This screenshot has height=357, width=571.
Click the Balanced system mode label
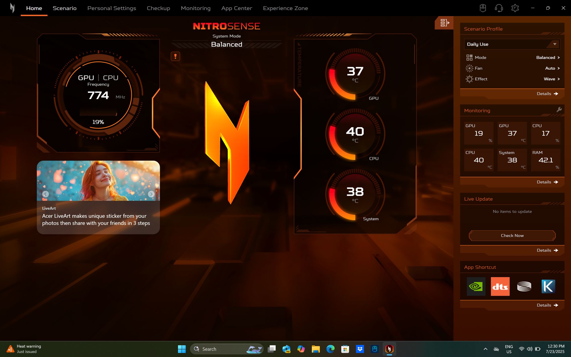pyautogui.click(x=226, y=44)
